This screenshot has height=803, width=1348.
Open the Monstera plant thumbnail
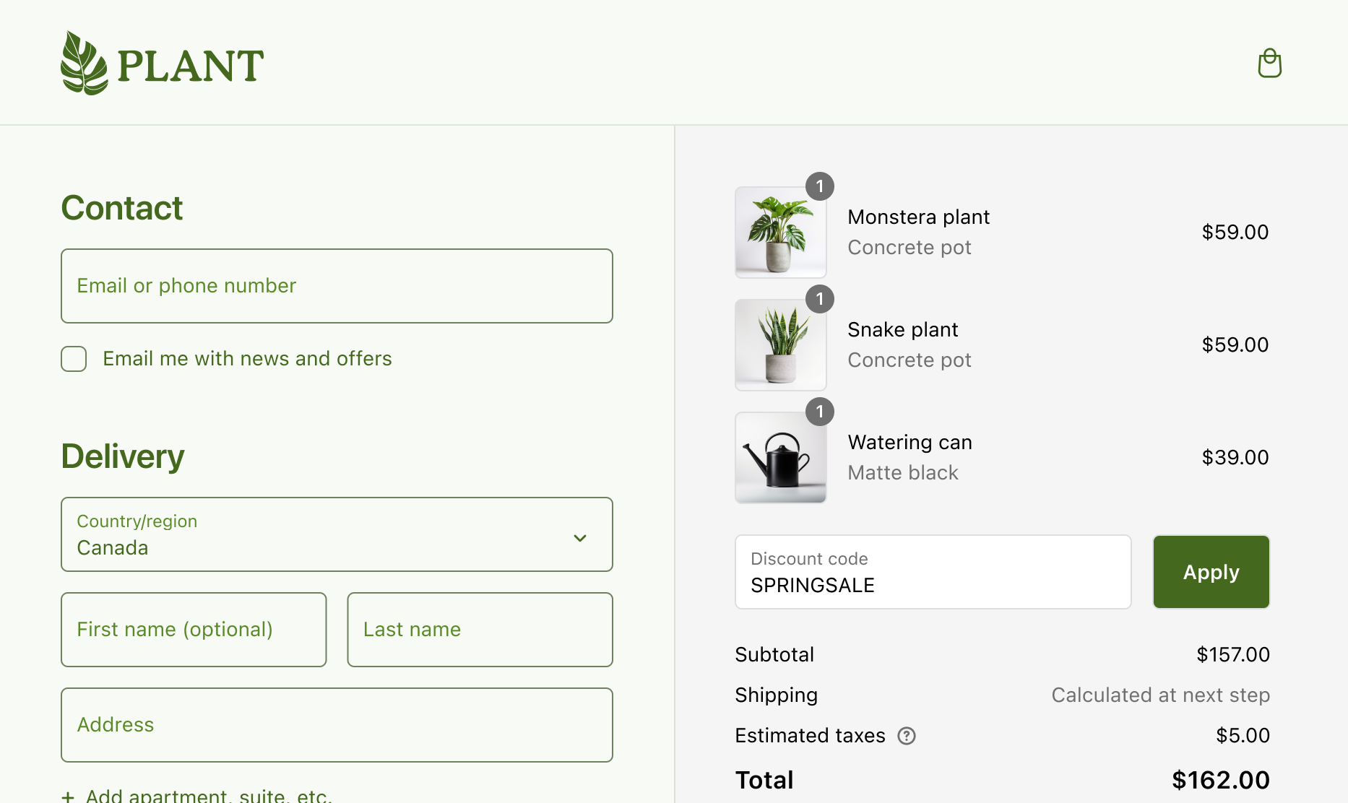tap(781, 233)
